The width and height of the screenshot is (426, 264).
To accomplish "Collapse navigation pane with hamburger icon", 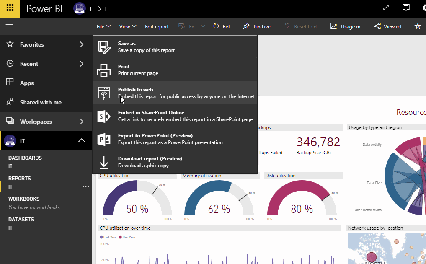I will click(9, 26).
